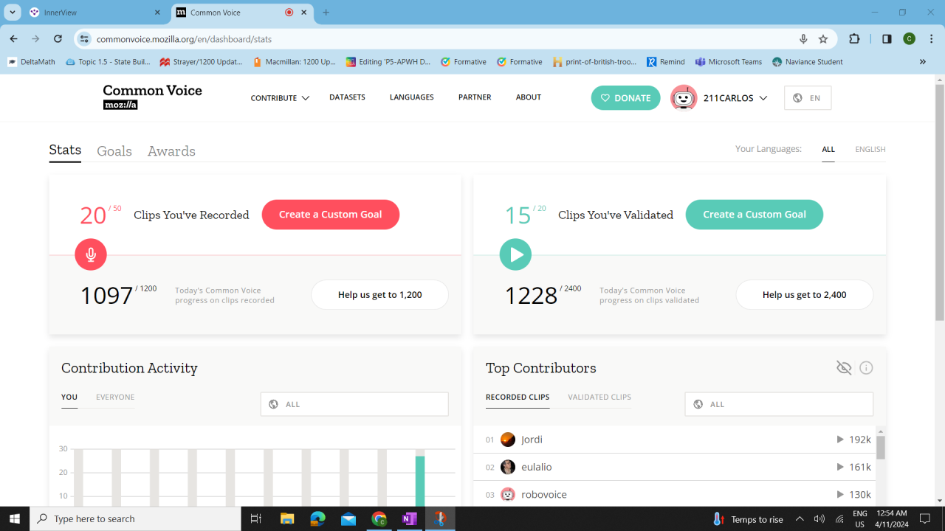Image resolution: width=945 pixels, height=531 pixels.
Task: Expand the Contribute menu
Action: (280, 98)
